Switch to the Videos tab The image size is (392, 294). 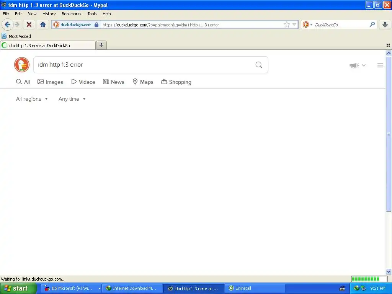click(x=83, y=82)
